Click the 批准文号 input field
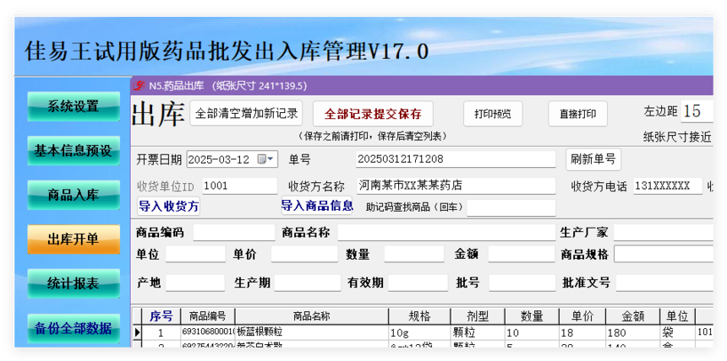This screenshot has width=727, height=361. point(664,283)
